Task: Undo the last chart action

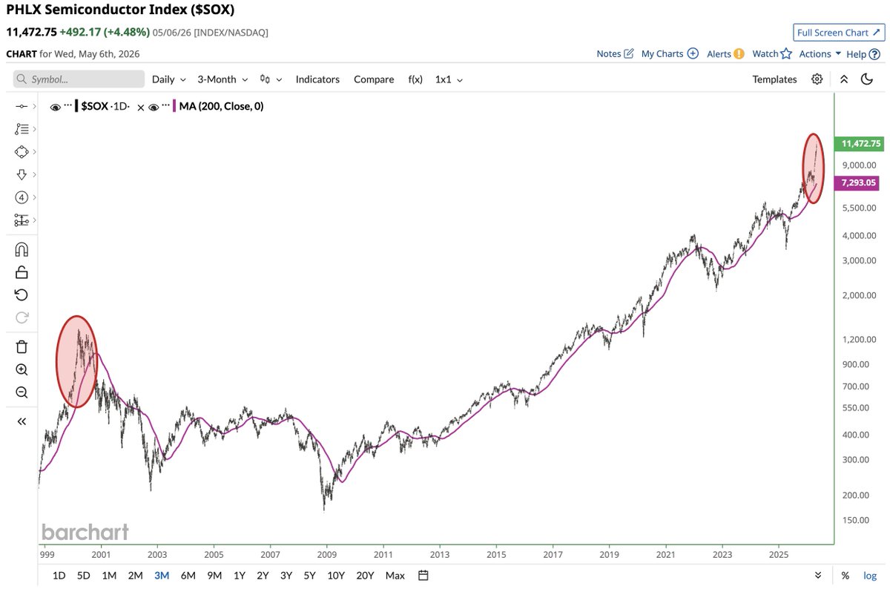Action: [22, 295]
